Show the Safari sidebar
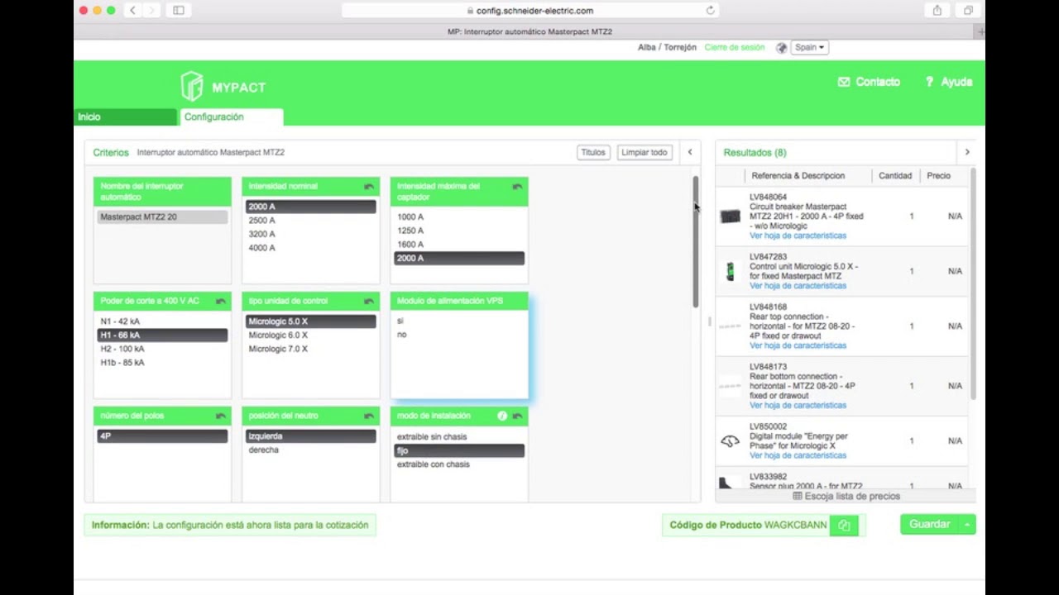Image resolution: width=1059 pixels, height=595 pixels. (178, 11)
